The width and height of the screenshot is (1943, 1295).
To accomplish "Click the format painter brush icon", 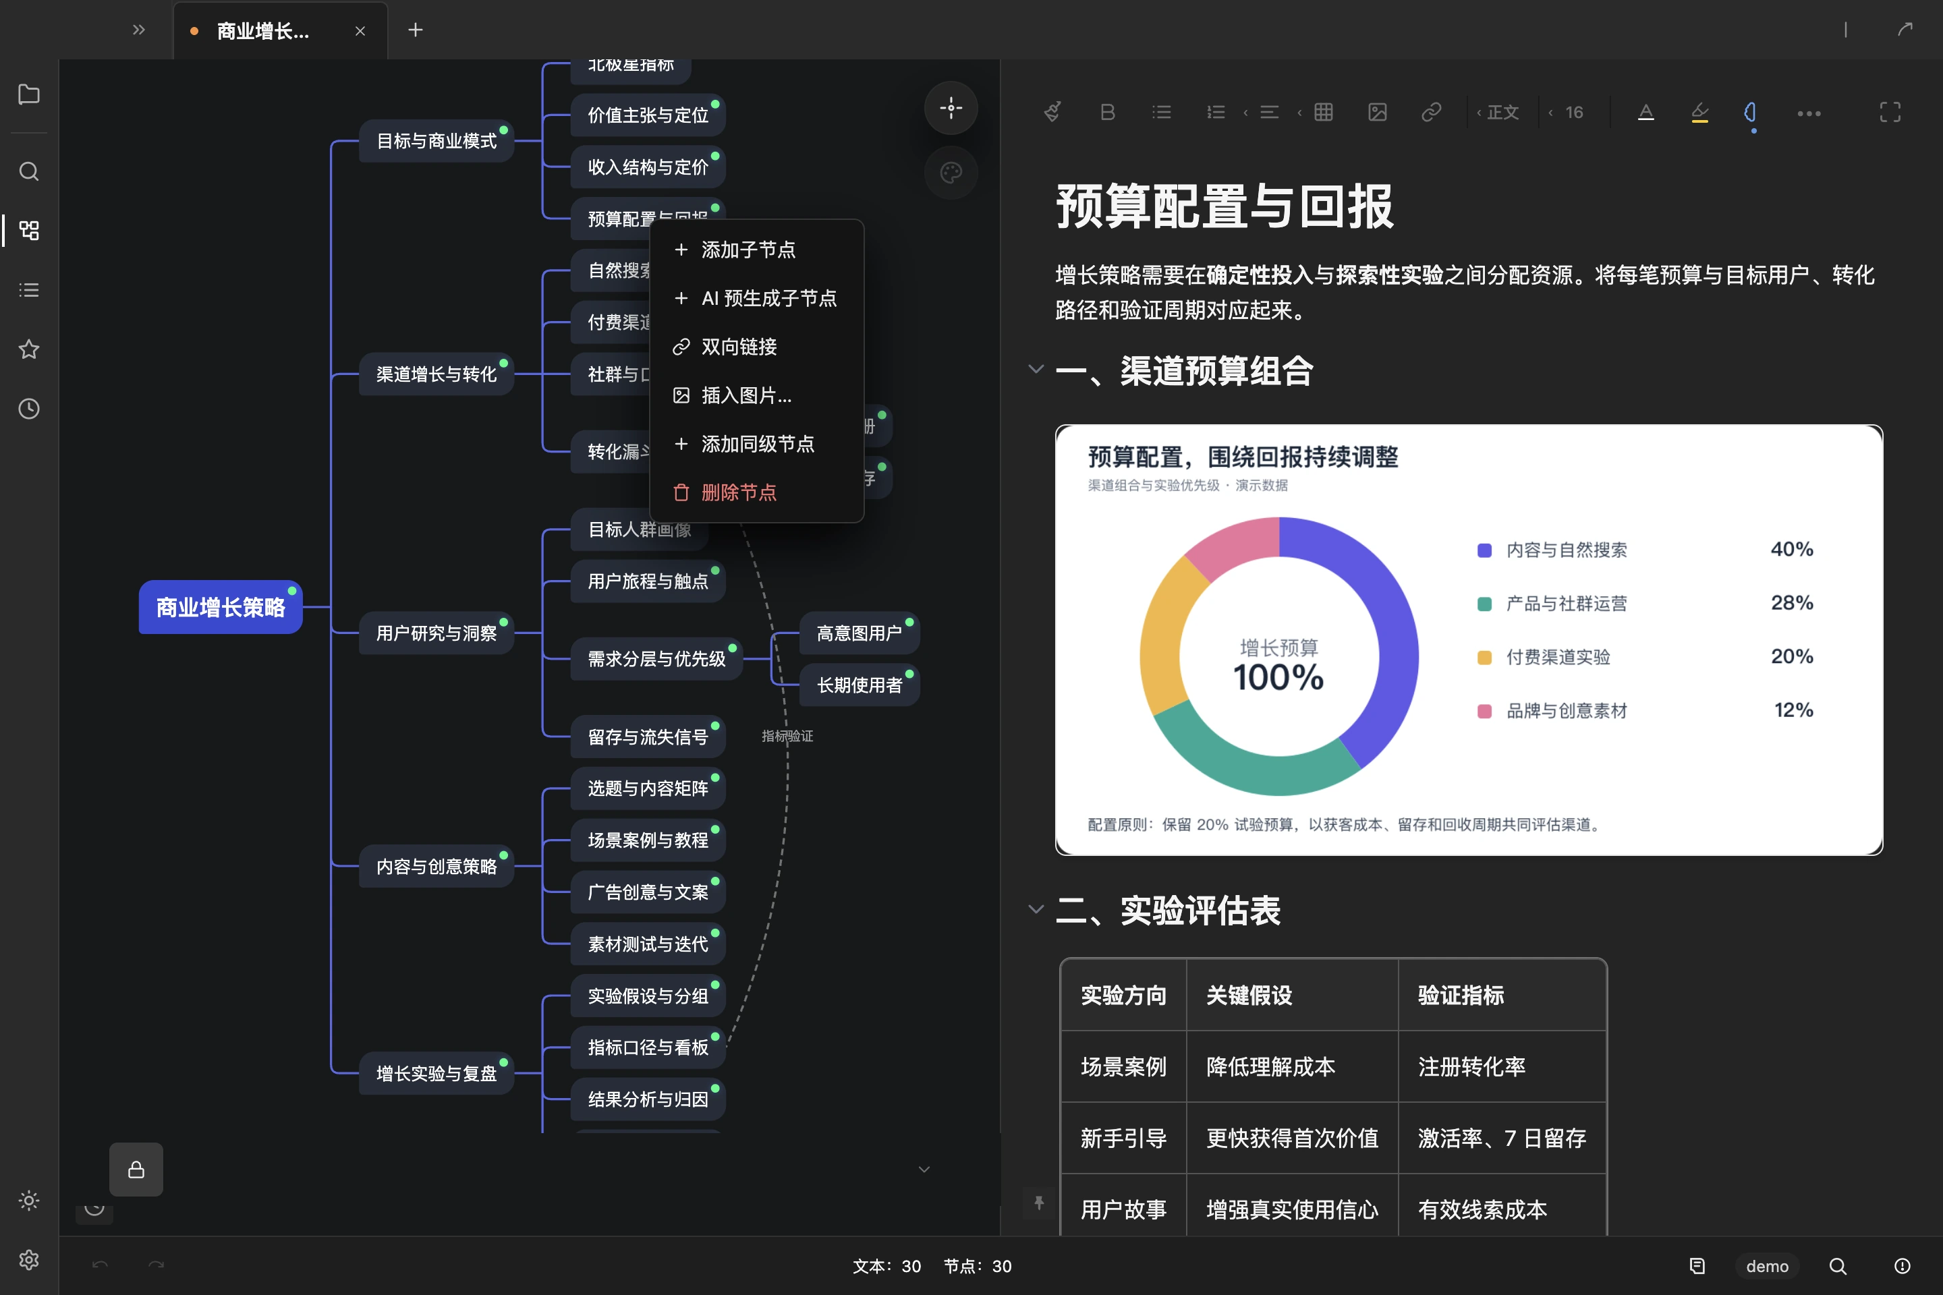I will coord(1052,113).
